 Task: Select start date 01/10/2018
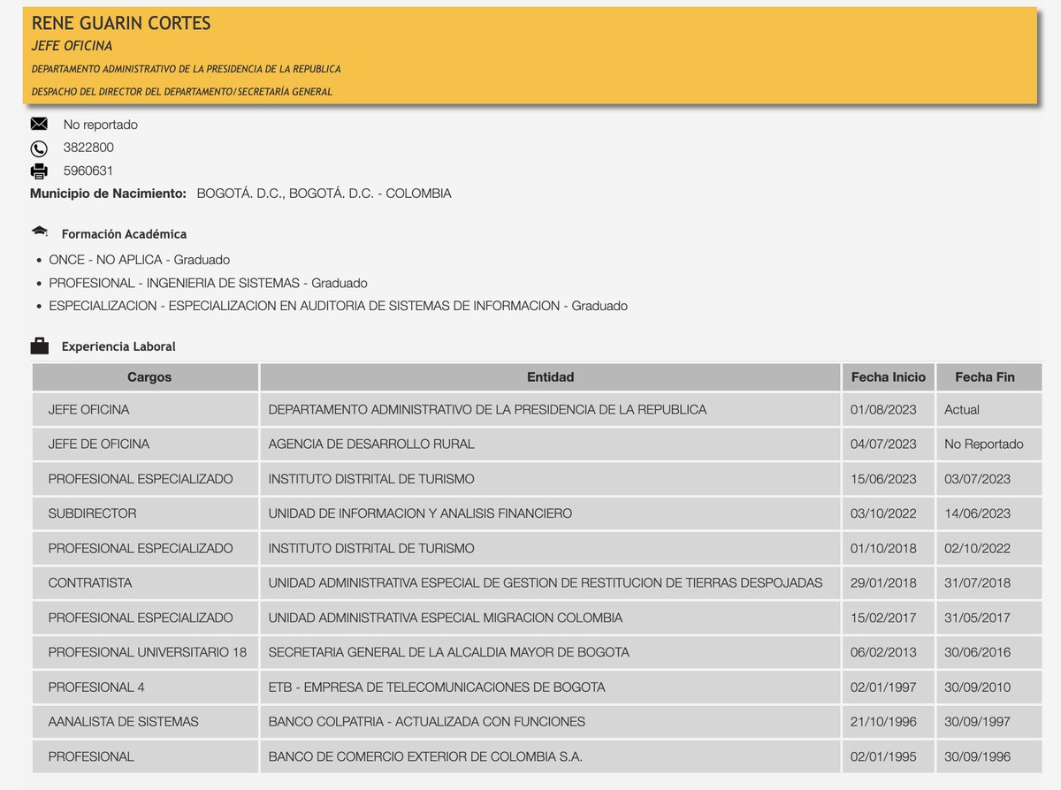pyautogui.click(x=883, y=549)
